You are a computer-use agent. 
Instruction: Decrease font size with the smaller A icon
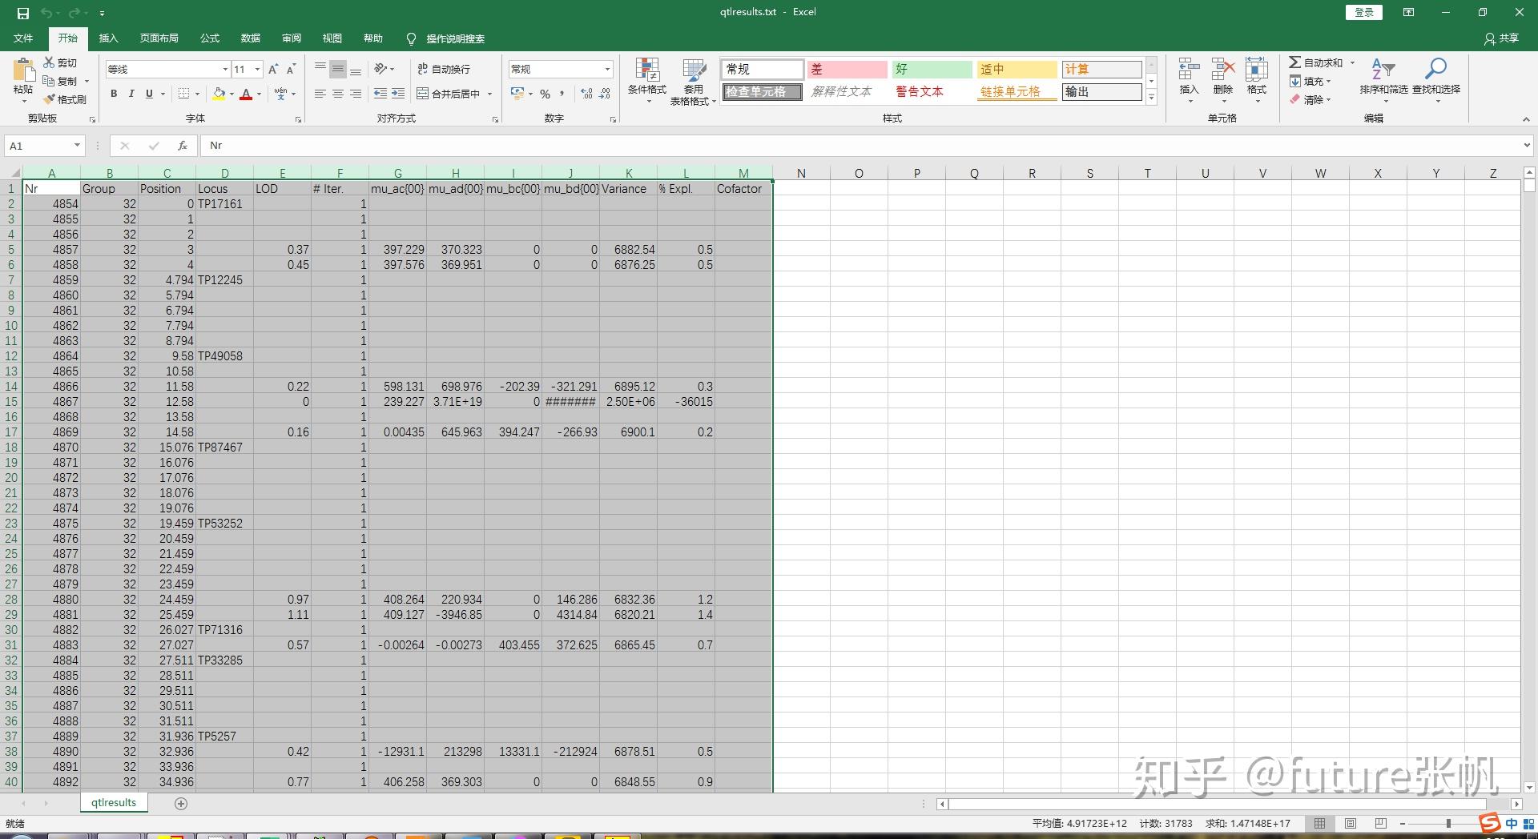[x=291, y=70]
